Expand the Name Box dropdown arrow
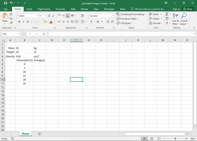 [x=18, y=34]
